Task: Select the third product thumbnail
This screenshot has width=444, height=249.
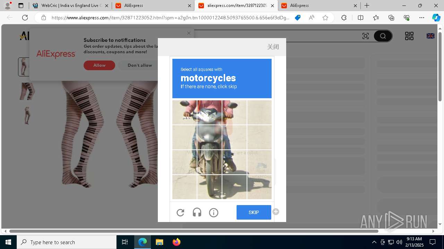Action: pos(27,116)
